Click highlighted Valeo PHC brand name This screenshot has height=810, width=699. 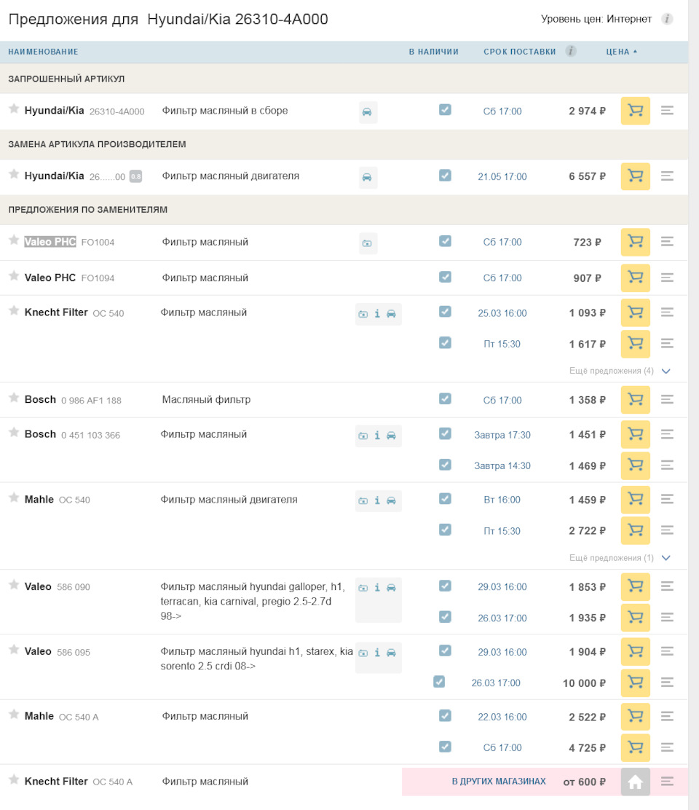[x=50, y=242]
